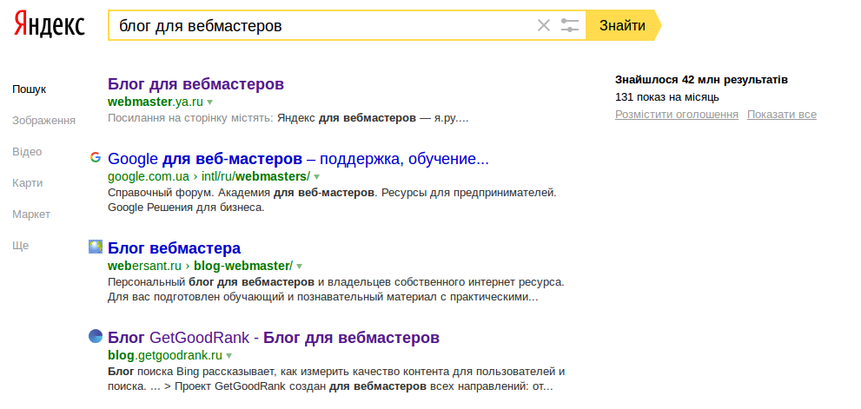Open advanced search settings sliders icon
The height and width of the screenshot is (409, 861).
click(570, 25)
